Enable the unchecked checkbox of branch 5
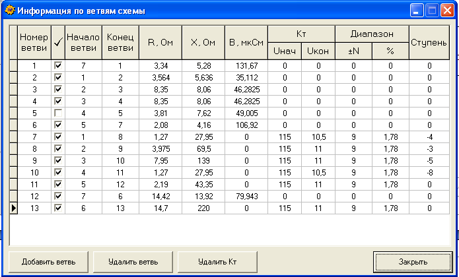 [x=58, y=113]
